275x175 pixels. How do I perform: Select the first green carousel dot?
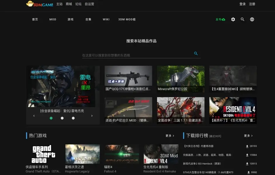(x=51, y=118)
